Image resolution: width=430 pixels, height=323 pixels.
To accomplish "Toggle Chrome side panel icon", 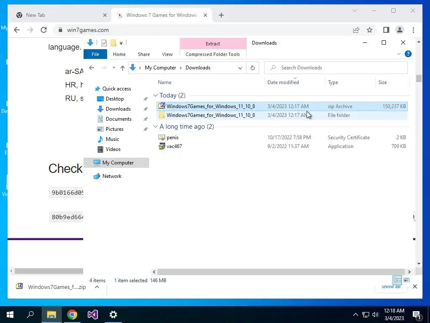I will coord(386,30).
